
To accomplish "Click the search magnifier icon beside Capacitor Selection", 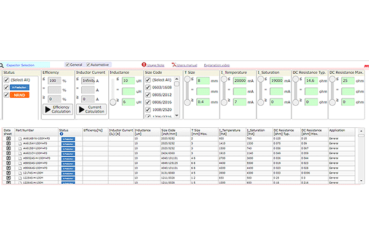I will point(2,65).
